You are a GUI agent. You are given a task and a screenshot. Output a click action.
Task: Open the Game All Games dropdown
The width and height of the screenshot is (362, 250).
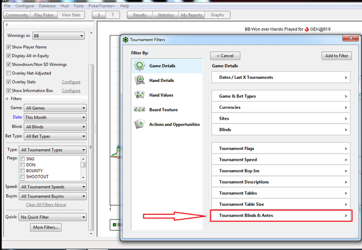(x=55, y=108)
